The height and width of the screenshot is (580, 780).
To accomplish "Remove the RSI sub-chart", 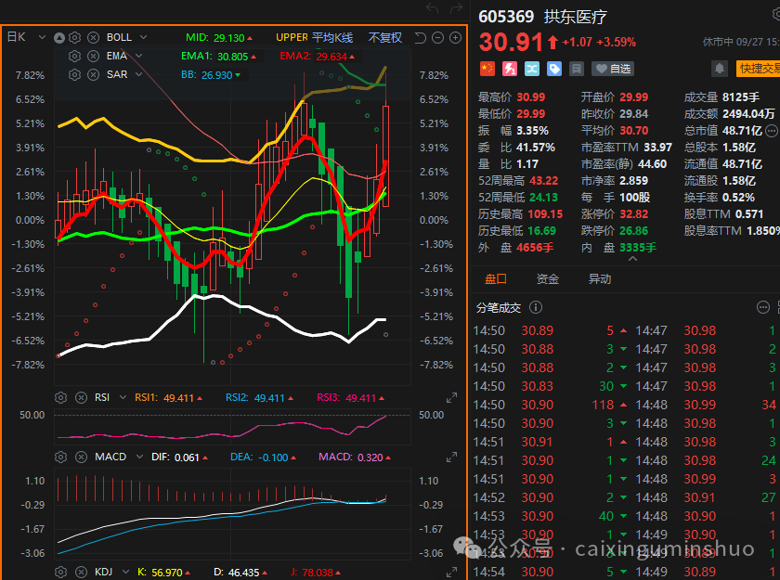I will [x=81, y=397].
